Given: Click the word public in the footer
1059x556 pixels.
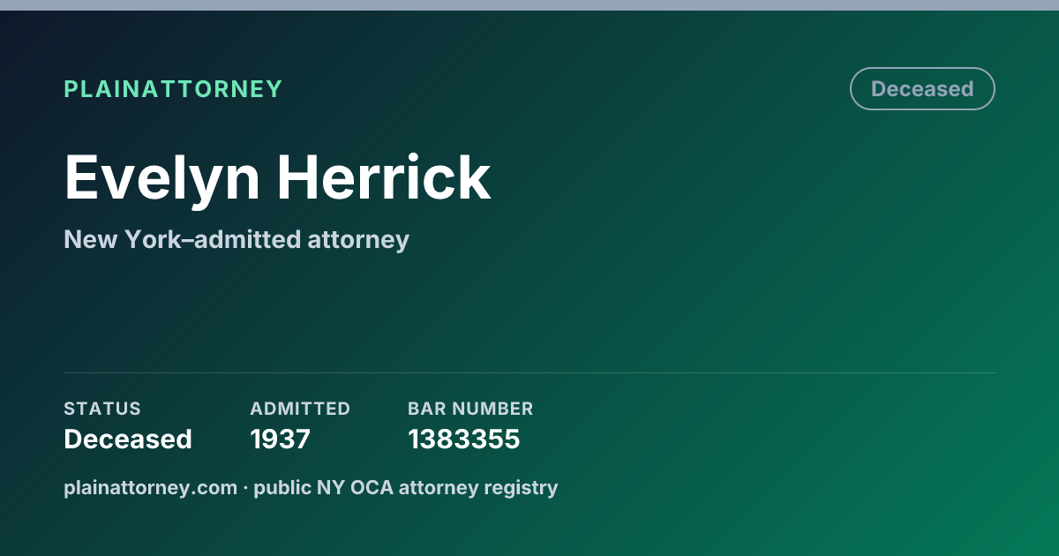Looking at the screenshot, I should 282,487.
